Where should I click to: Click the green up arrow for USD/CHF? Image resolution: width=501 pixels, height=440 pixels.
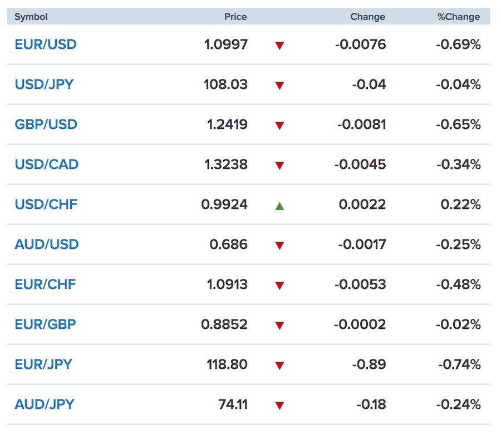(279, 206)
